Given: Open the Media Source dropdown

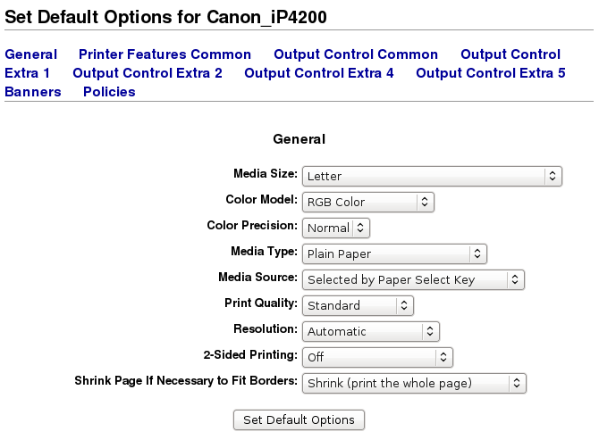Looking at the screenshot, I should click(413, 279).
